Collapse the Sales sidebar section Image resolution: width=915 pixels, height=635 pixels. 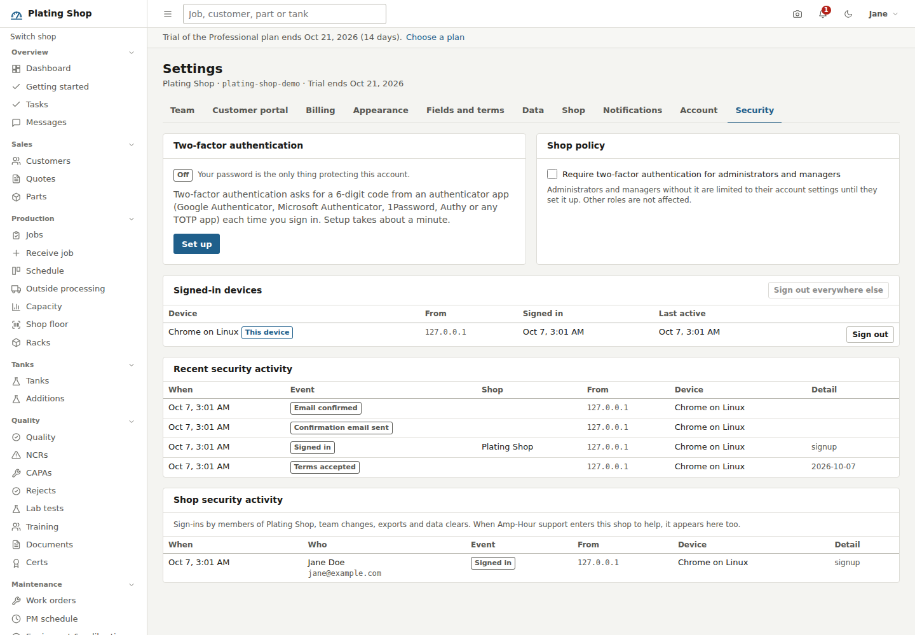(x=132, y=145)
